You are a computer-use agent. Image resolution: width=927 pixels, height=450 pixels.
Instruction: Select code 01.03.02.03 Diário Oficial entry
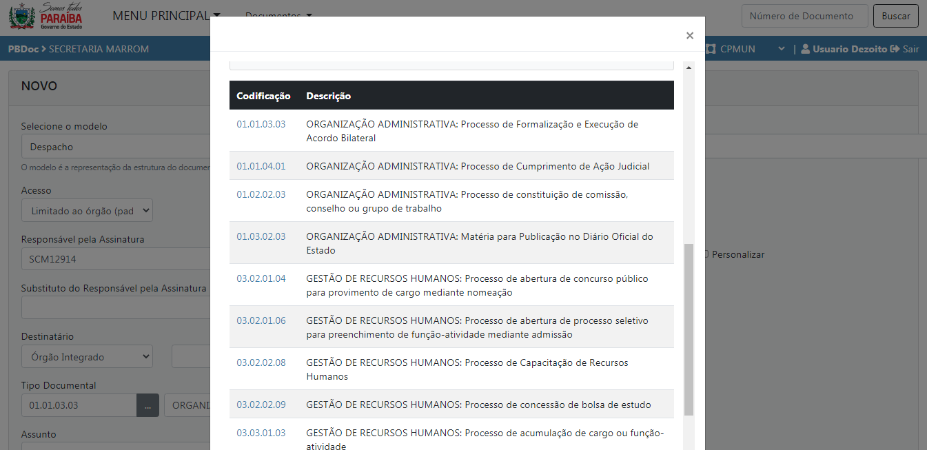[x=261, y=236]
